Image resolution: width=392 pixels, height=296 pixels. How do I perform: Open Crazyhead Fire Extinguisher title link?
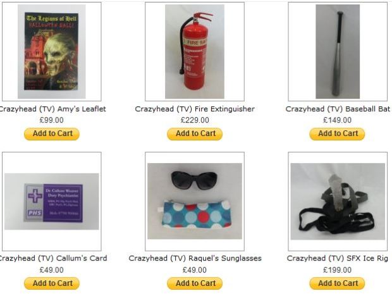click(x=195, y=109)
